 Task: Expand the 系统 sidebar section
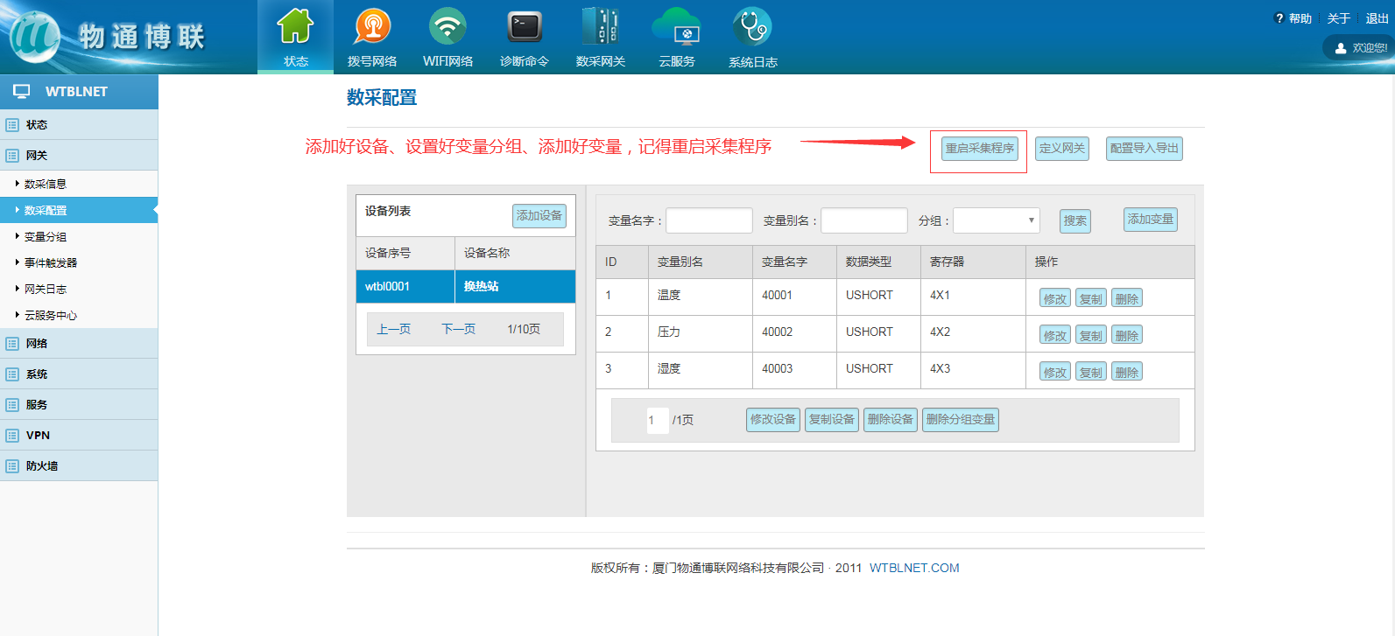79,374
